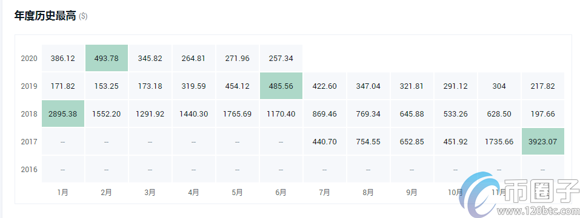580x218 pixels.
Task: Click the 7月 column label
Action: pos(324,192)
